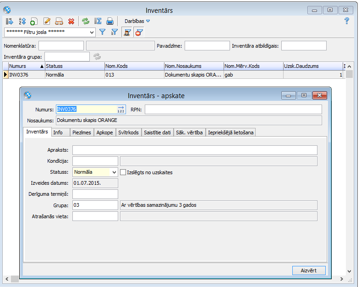
Task: Close the Inventārs - apskate dialog
Action: coord(320,95)
